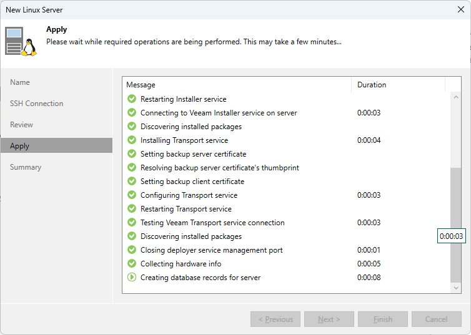
Task: Click the scroll down arrow in log list
Action: coord(456,288)
